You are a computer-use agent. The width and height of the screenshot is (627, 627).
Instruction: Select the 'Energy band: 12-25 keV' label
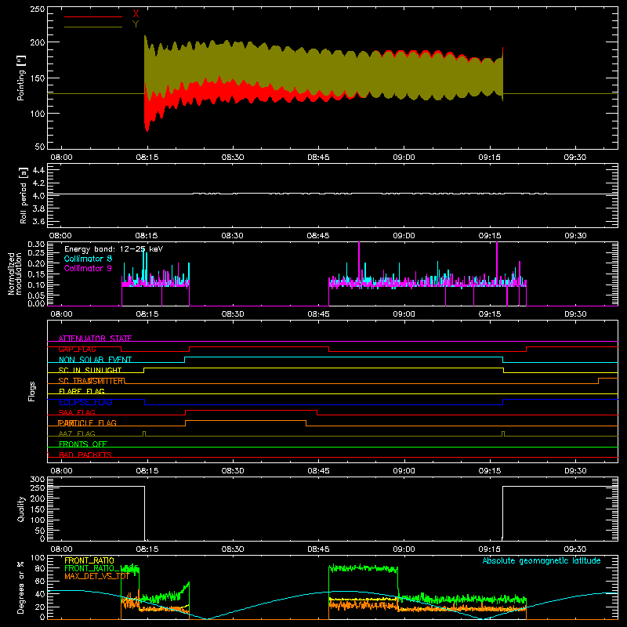pos(114,249)
